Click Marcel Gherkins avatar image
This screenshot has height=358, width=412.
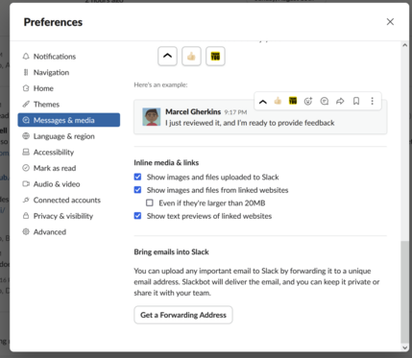(152, 117)
